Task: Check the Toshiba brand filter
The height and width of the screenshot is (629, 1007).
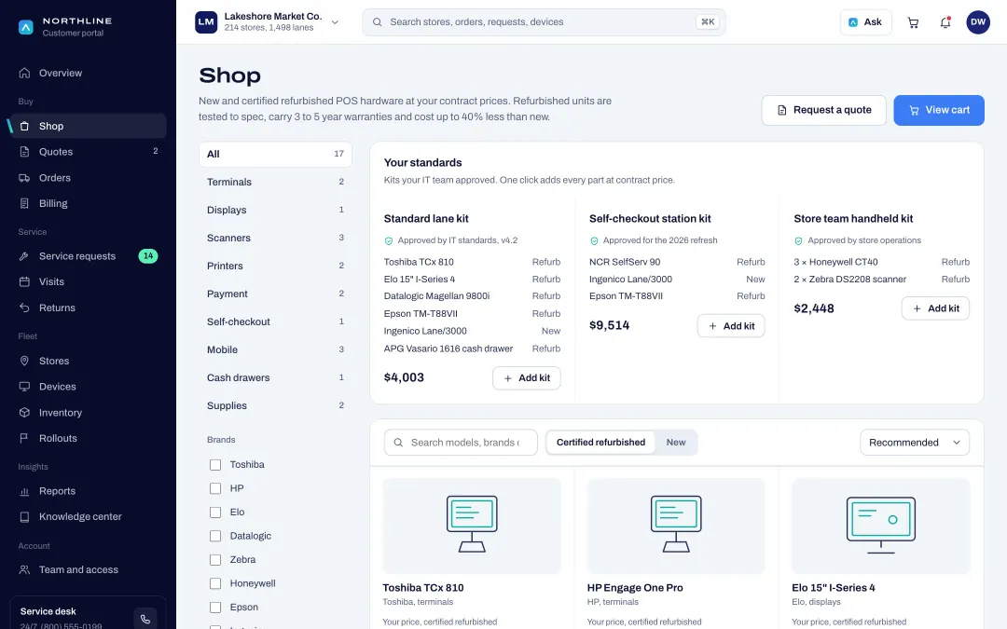Action: [215, 465]
